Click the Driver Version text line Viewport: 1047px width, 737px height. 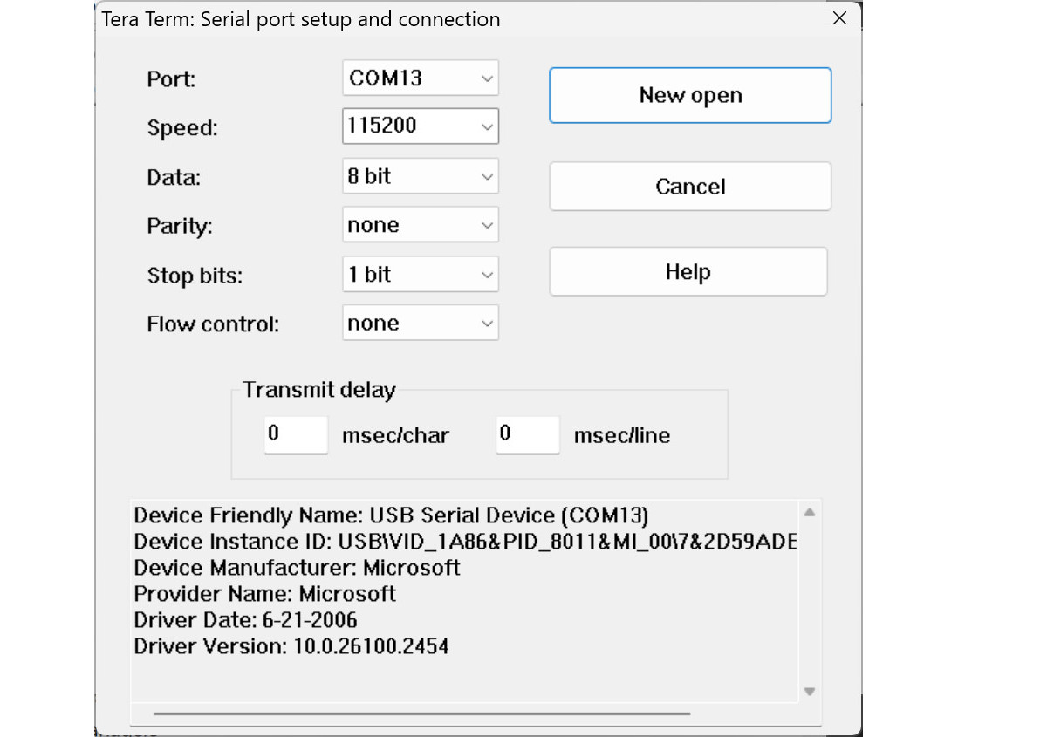click(x=291, y=646)
